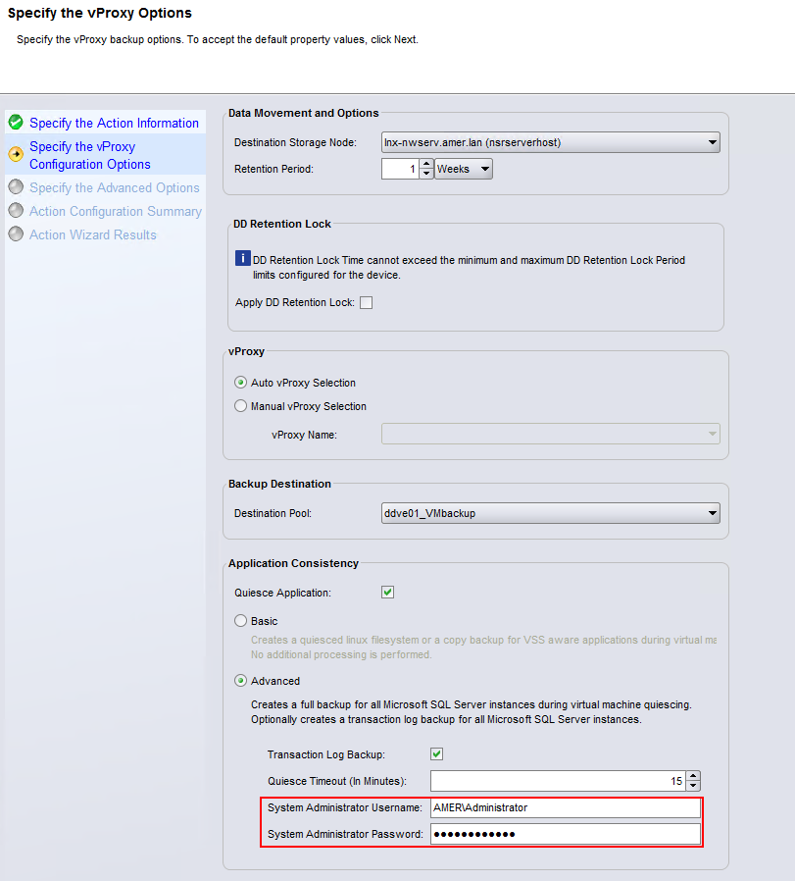Open the Destination Pool dropdown

click(x=713, y=513)
